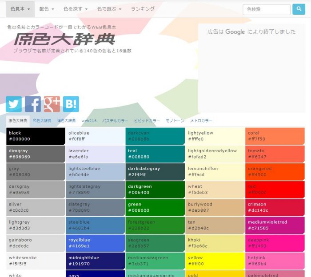Click the Google Plus share icon
Image resolution: width=311 pixels, height=277 pixels.
52,104
